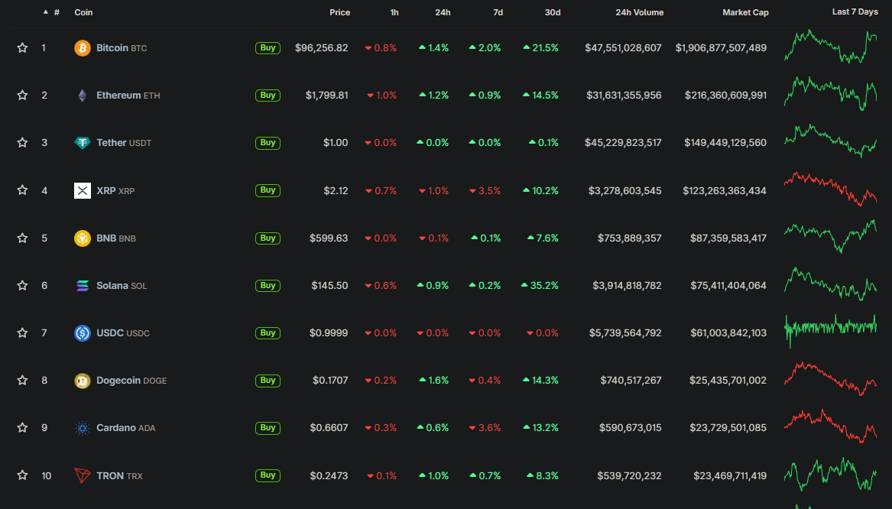Click the Dogecoin logo icon
Screen dimensions: 892x509
pos(82,381)
